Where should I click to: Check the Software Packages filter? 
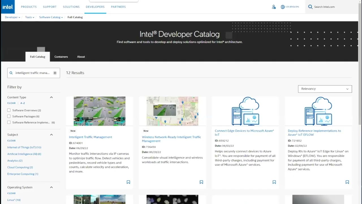(x=9, y=116)
